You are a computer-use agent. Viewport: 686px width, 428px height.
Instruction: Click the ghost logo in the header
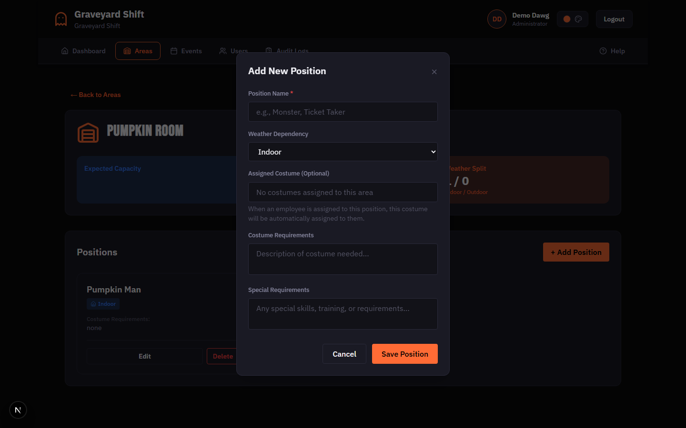[61, 19]
